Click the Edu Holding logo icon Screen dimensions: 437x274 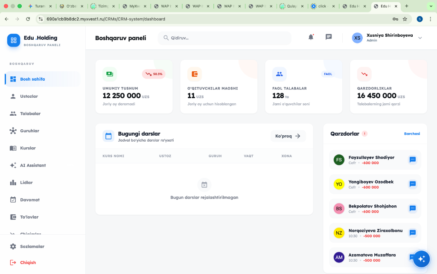(14, 41)
